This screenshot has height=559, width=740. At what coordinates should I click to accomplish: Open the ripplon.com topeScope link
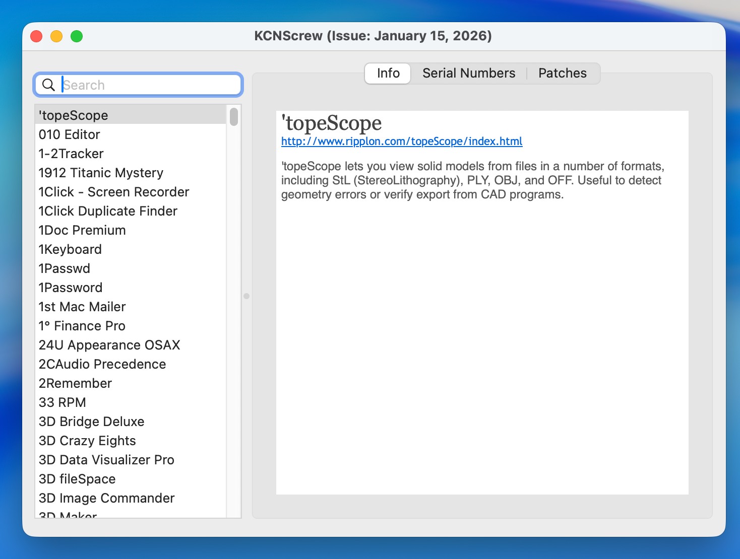tap(401, 142)
